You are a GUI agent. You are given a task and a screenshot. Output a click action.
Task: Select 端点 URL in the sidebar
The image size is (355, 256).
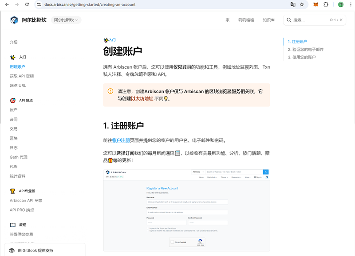18,85
